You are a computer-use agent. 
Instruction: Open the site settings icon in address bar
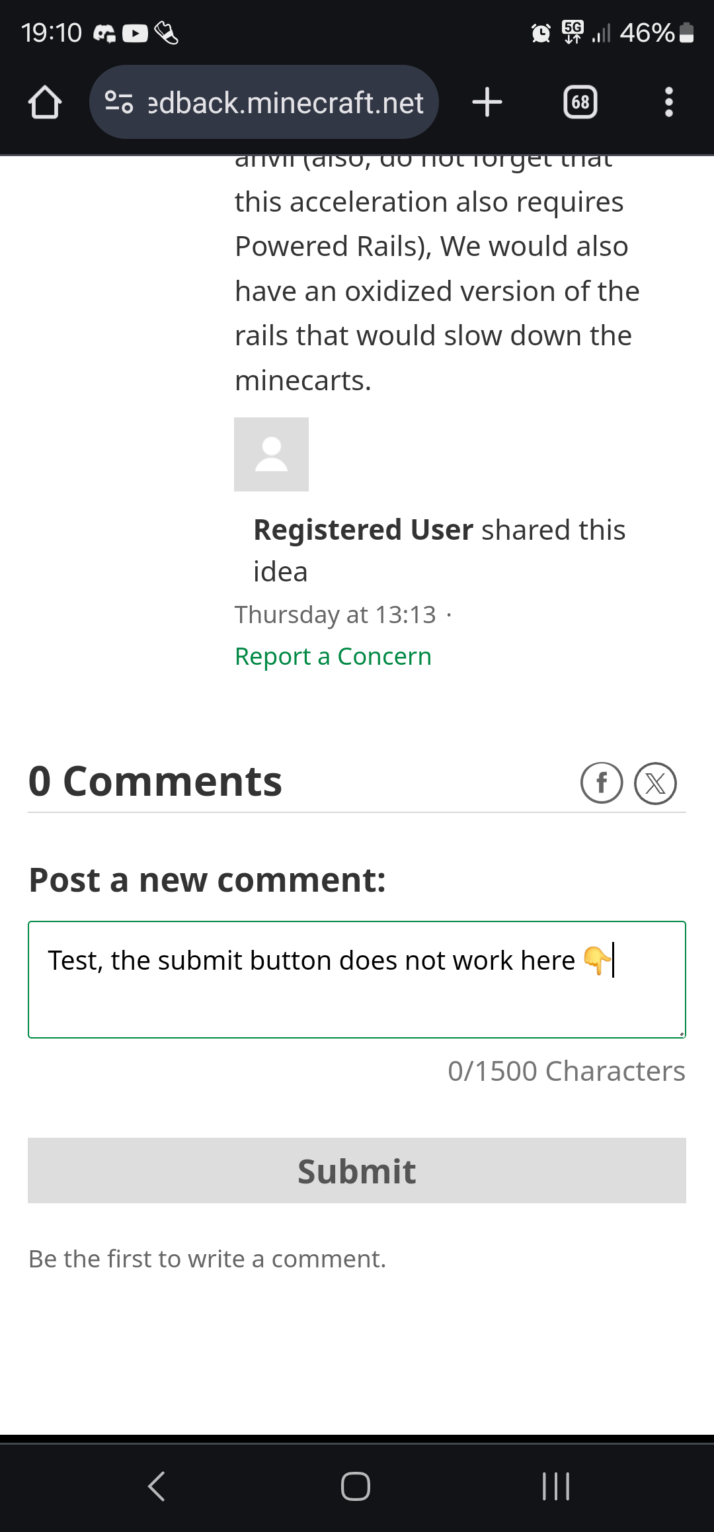[120, 102]
